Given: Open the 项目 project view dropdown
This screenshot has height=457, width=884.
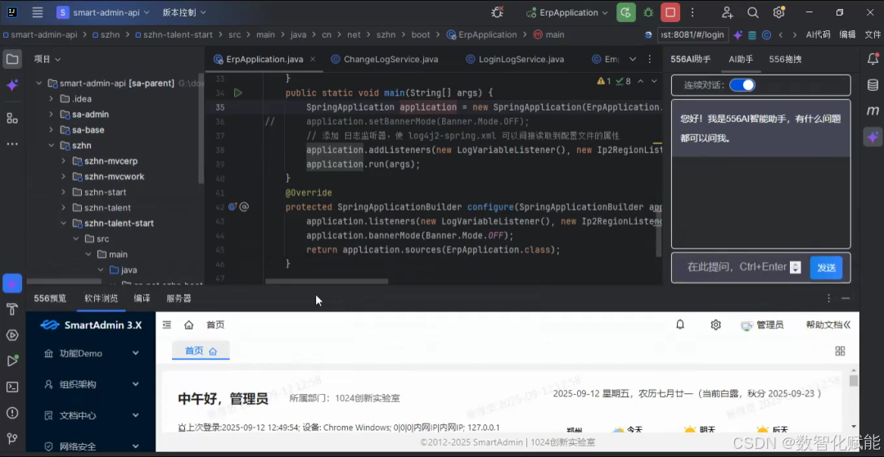Looking at the screenshot, I should (47, 59).
